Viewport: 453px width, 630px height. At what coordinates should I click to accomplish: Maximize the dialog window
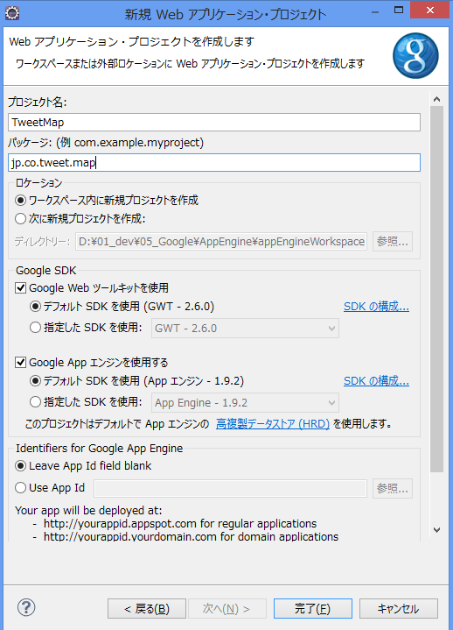point(399,11)
